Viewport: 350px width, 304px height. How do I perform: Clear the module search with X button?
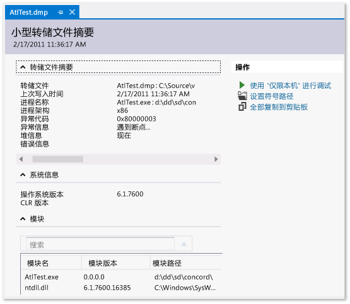[x=184, y=244]
